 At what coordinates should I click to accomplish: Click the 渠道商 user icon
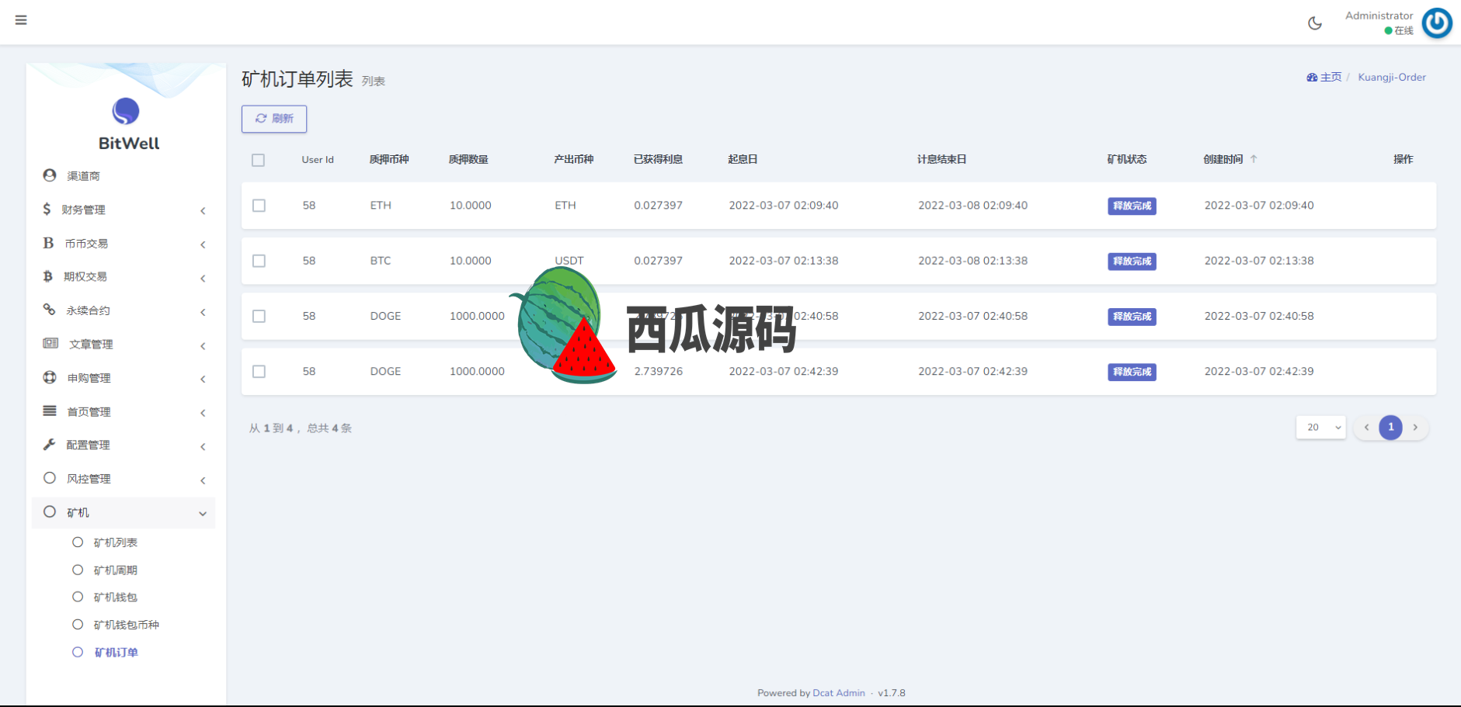pos(50,175)
